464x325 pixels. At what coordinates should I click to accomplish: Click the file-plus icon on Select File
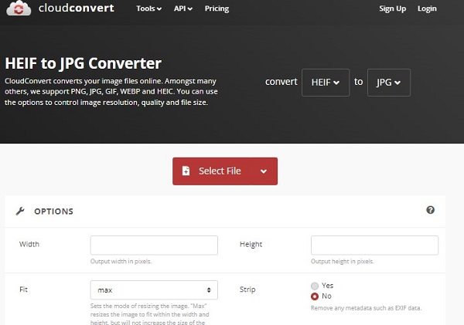(x=186, y=171)
